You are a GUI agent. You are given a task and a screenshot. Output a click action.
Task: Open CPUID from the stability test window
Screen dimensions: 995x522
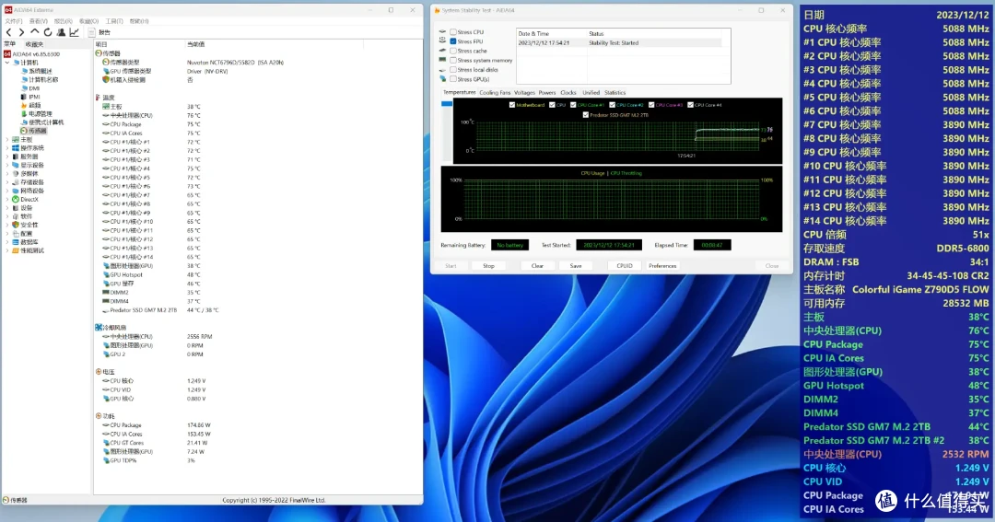coord(625,266)
